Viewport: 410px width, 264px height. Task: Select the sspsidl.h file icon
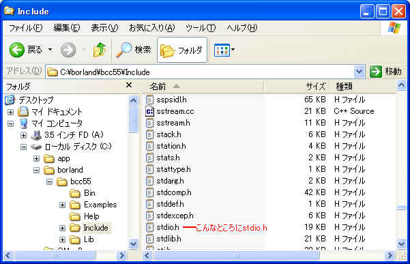coord(149,100)
